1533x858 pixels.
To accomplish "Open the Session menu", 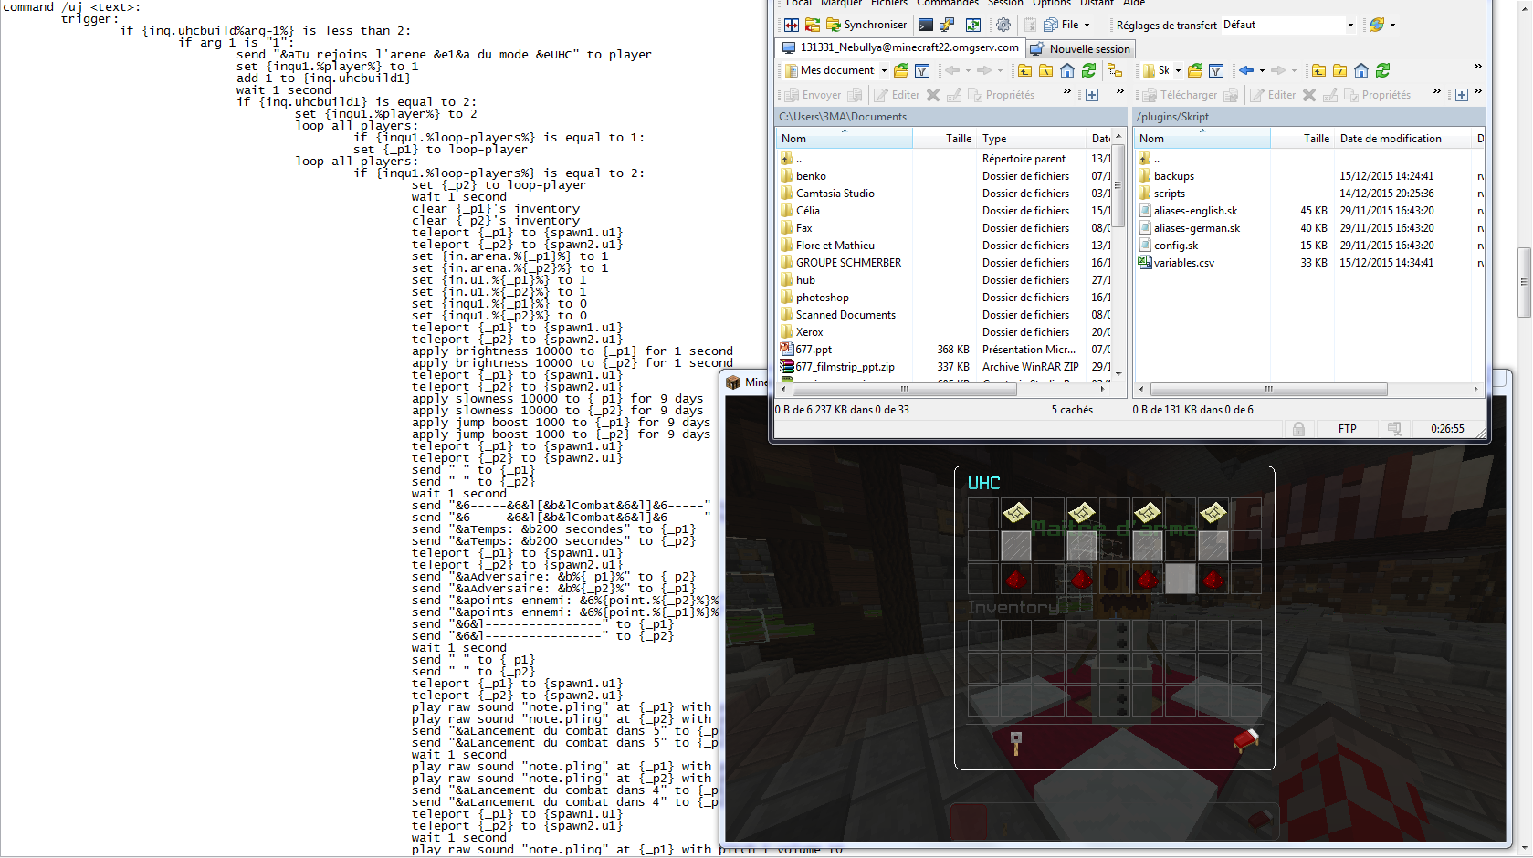I will (1005, 4).
